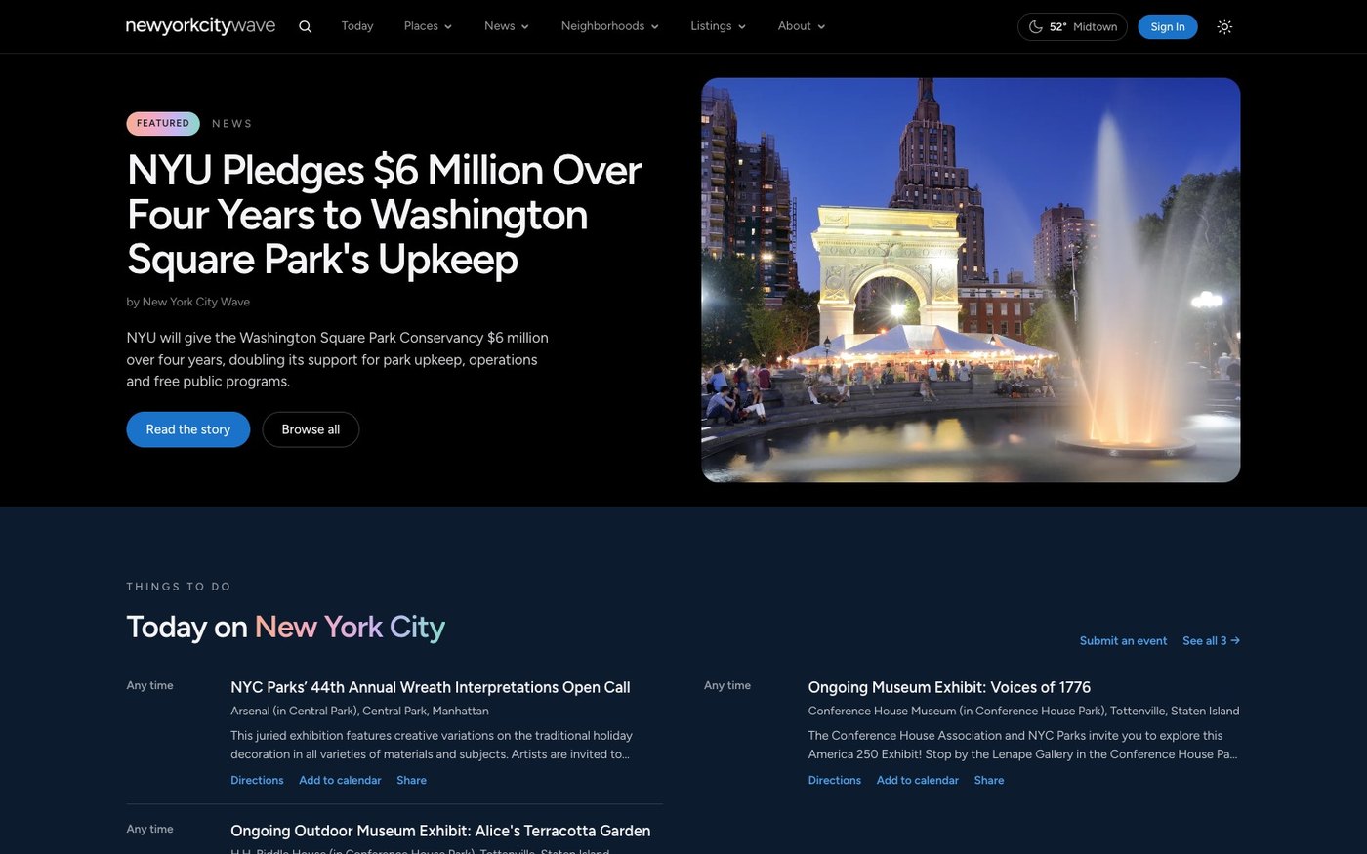The height and width of the screenshot is (854, 1367).
Task: Open the NYU Pledges $6 Million headline
Action: pos(384,215)
